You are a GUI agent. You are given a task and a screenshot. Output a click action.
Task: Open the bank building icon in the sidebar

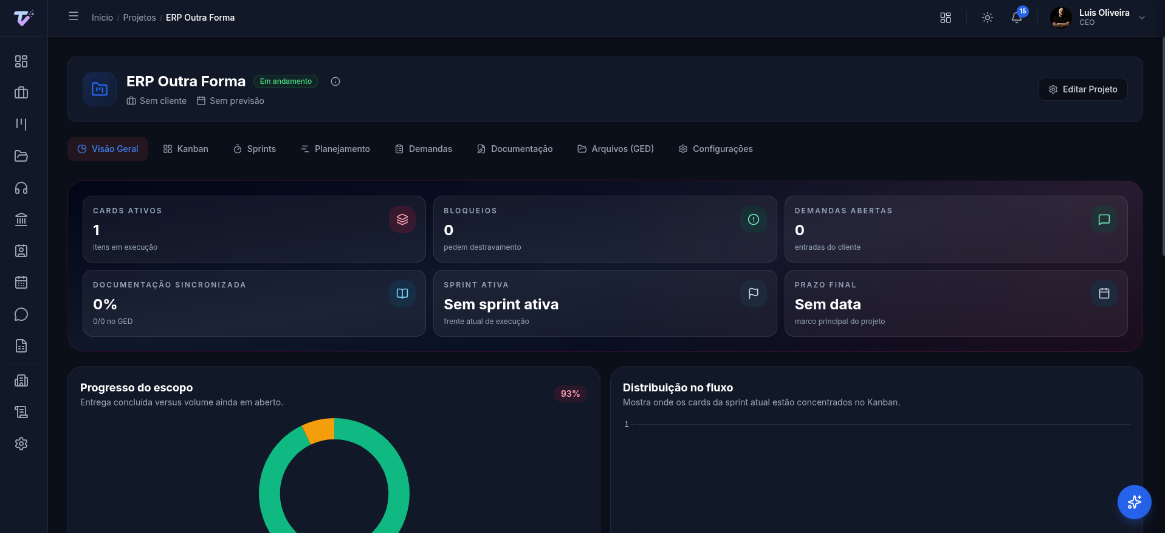(21, 219)
